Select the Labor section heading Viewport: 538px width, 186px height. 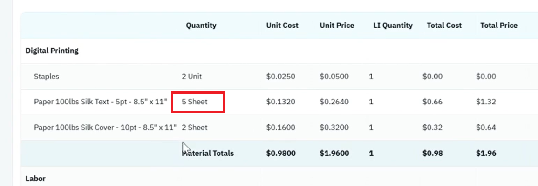35,179
